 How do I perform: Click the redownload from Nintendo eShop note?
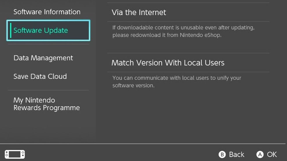point(183,31)
